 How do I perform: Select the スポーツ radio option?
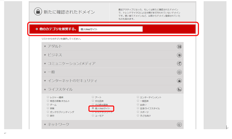tap(138, 112)
